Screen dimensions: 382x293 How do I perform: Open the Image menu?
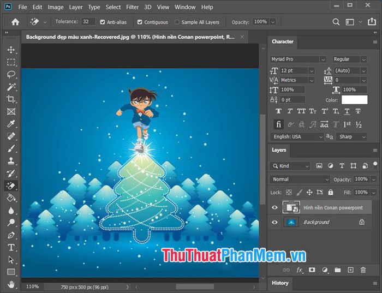pyautogui.click(x=56, y=7)
